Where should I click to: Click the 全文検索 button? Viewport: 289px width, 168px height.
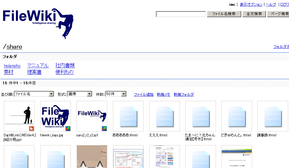pyautogui.click(x=254, y=14)
